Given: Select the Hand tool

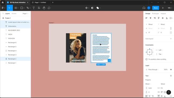Looking at the screenshot, I should point(44,8).
